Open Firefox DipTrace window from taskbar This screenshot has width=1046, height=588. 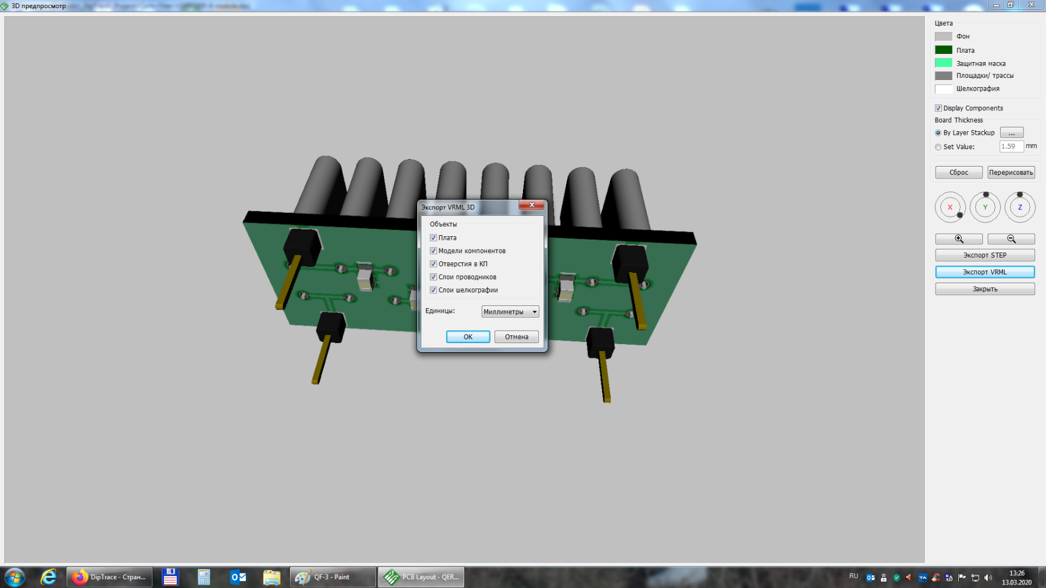coord(109,577)
